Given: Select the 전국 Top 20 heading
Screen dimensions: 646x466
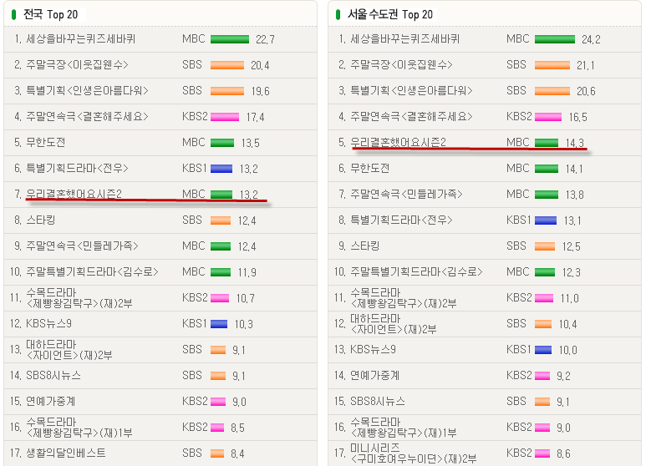Looking at the screenshot, I should pyautogui.click(x=51, y=15).
